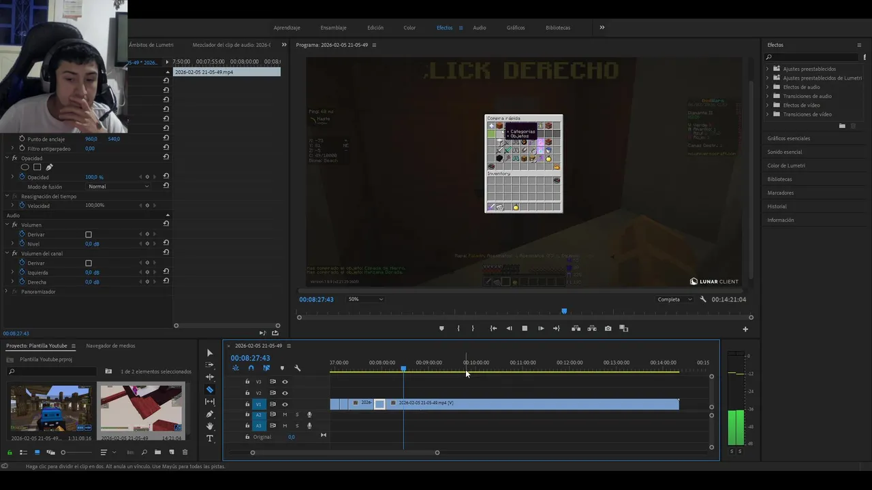Viewport: 872px width, 490px height.
Task: Expand Transiciones de vídeo folder
Action: coord(768,114)
